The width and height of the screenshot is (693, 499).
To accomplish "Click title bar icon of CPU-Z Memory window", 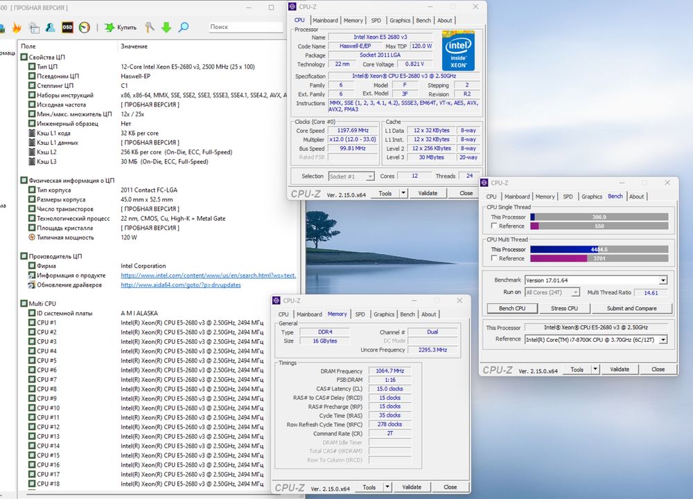I will [277, 300].
